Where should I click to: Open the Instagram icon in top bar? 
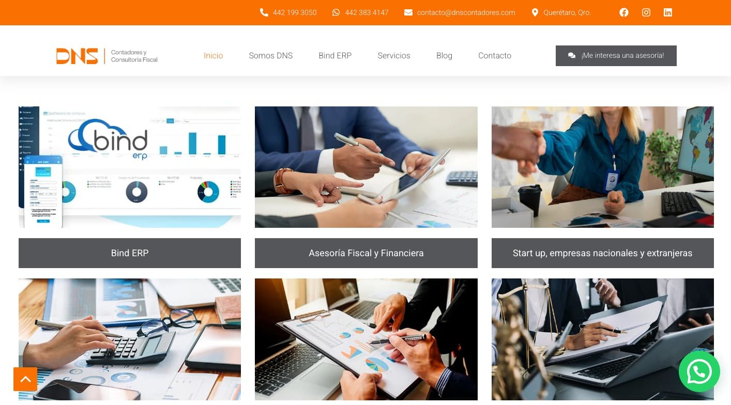(x=646, y=12)
